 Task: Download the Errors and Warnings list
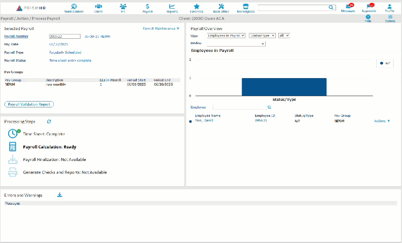click(x=60, y=195)
